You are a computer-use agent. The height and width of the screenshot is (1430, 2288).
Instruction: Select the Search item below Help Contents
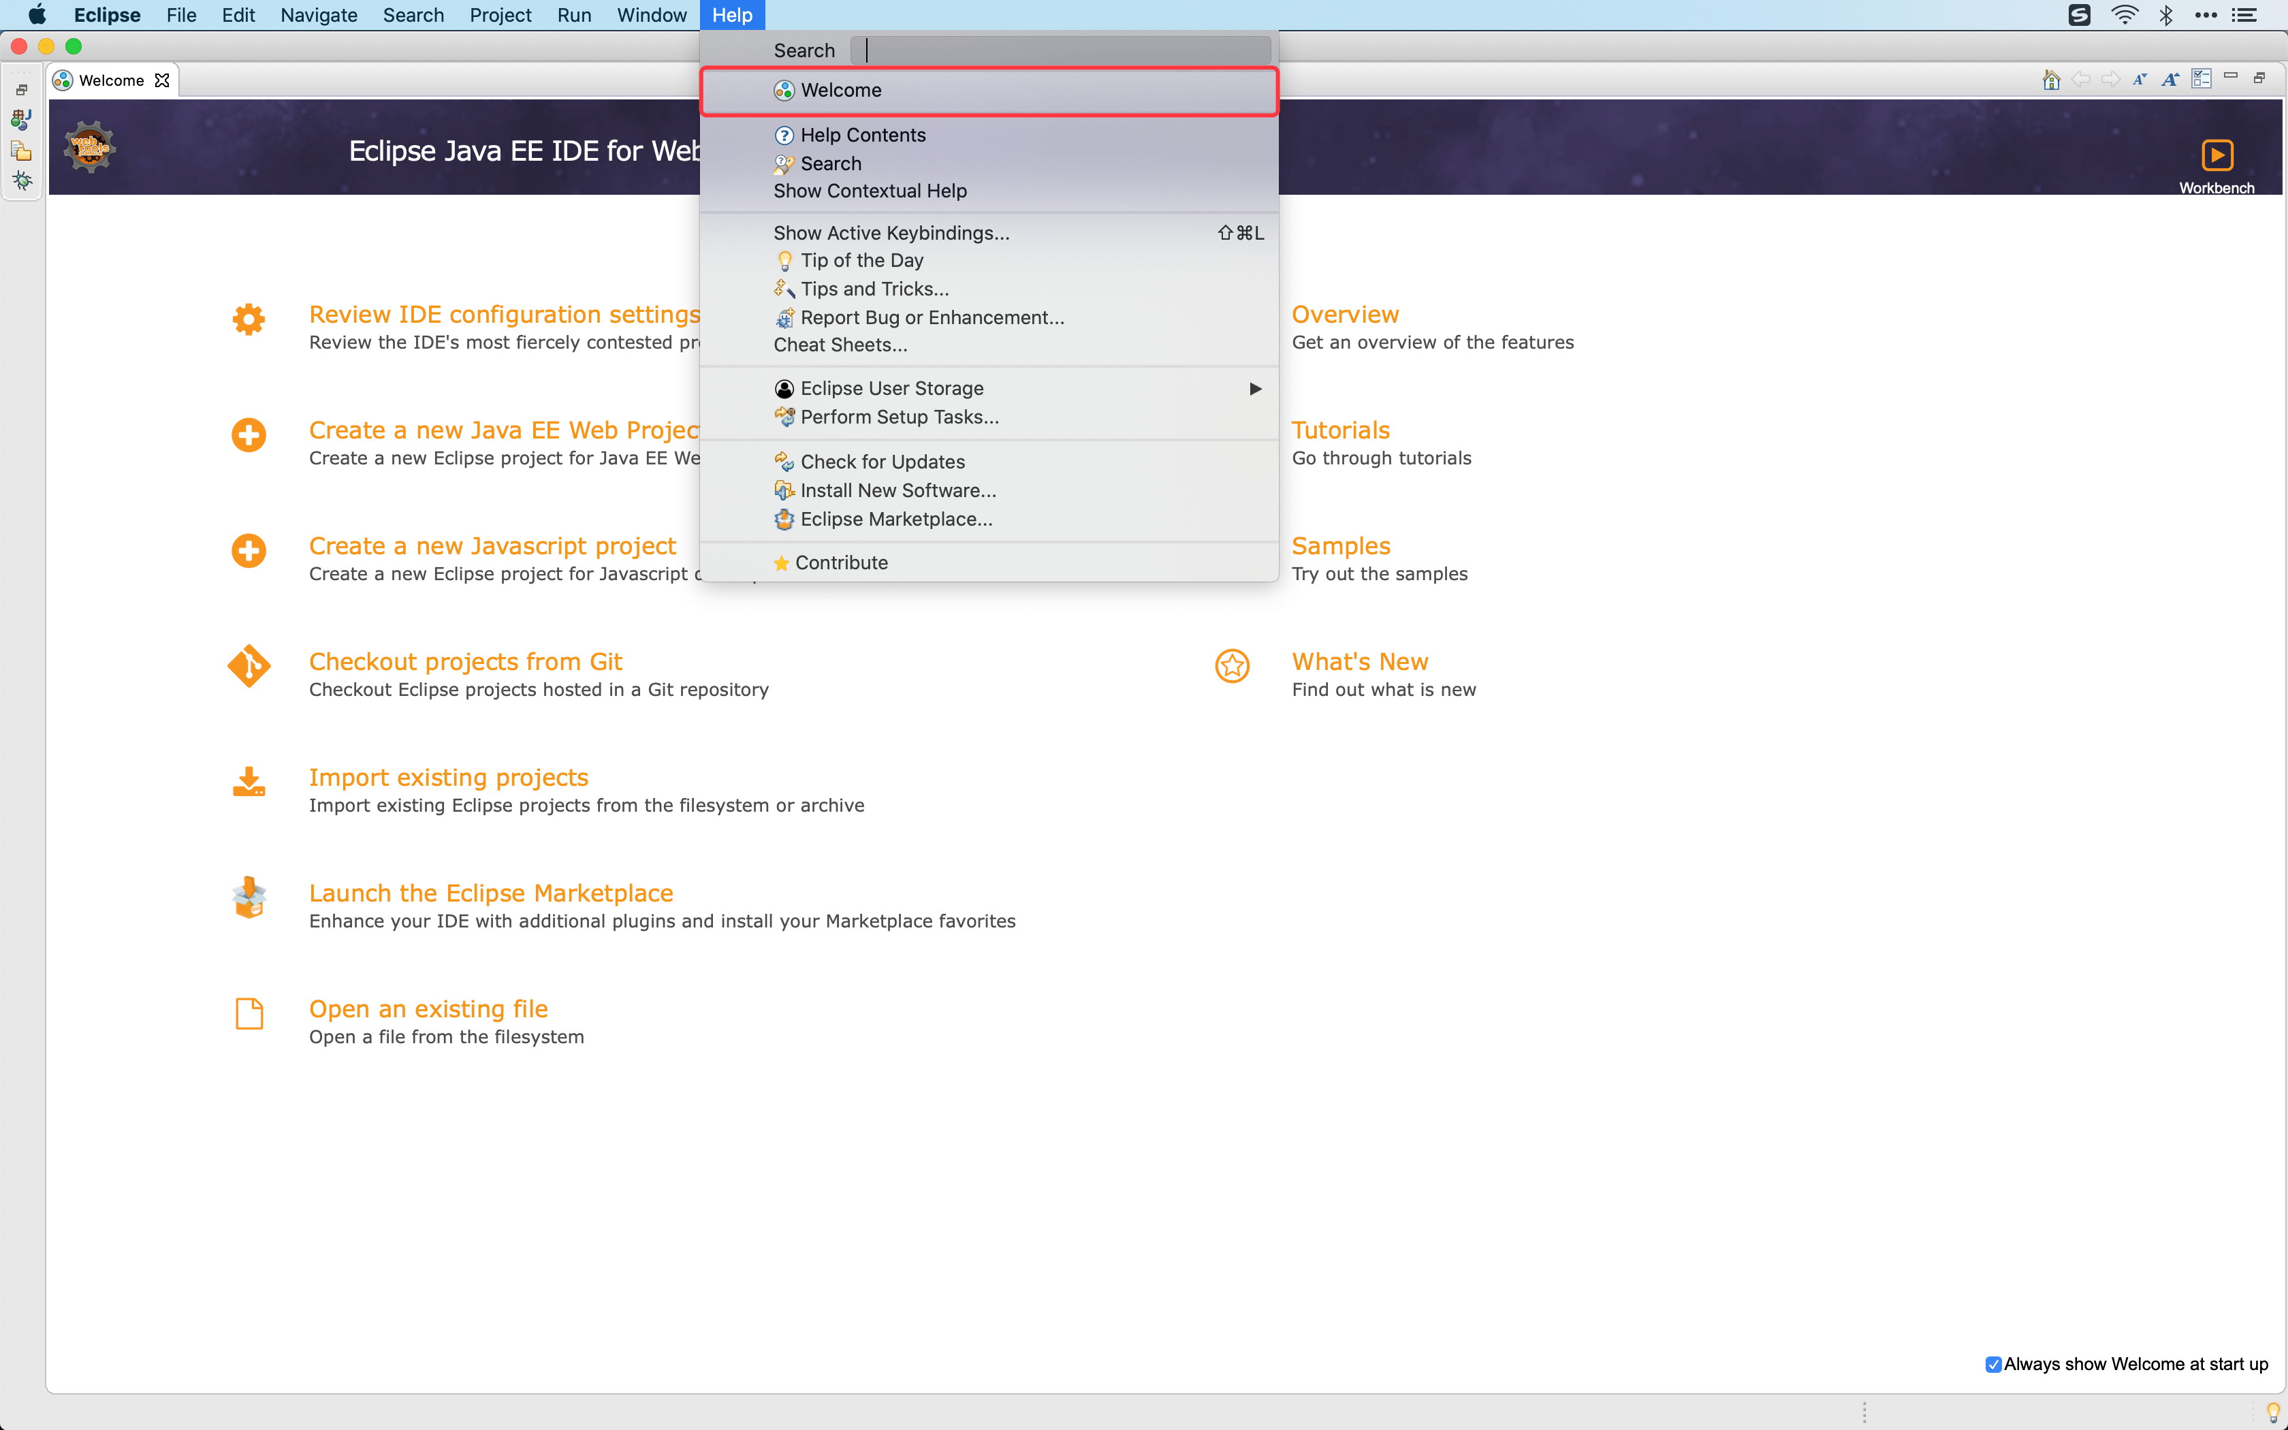pyautogui.click(x=989, y=163)
